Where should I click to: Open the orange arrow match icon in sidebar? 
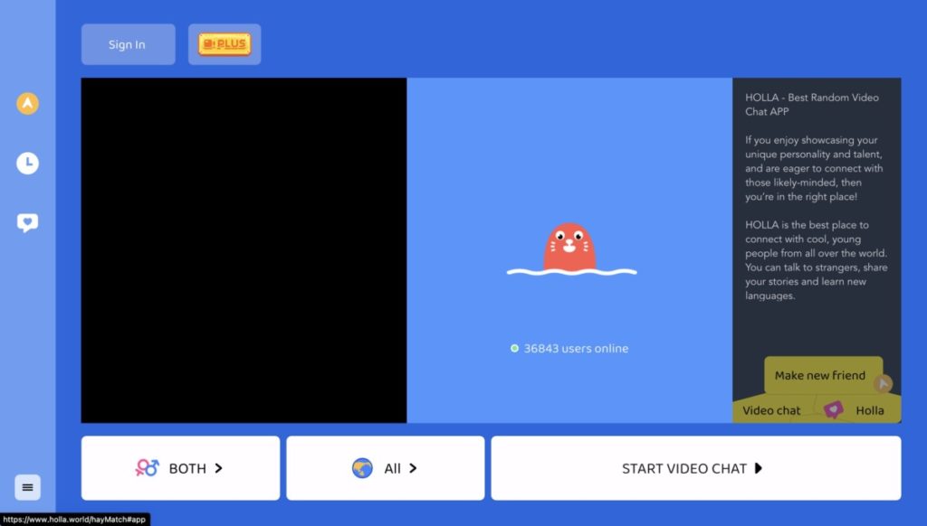coord(27,103)
